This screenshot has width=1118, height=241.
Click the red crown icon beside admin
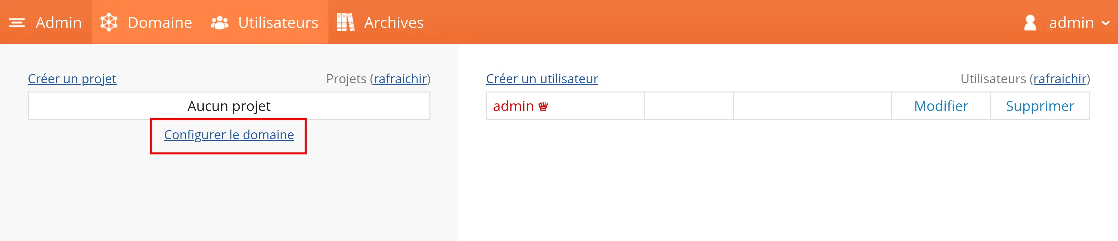click(543, 106)
